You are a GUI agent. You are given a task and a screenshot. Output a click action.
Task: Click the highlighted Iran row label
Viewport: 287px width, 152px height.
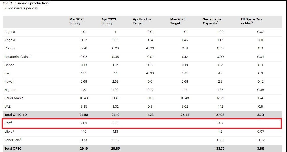click(x=7, y=123)
